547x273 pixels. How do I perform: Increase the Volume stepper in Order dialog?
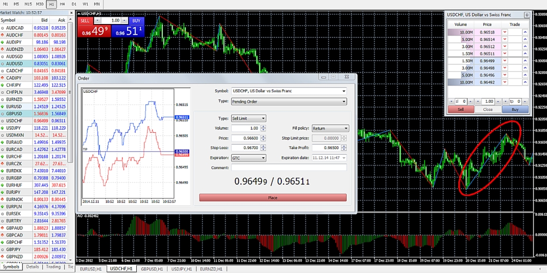point(264,126)
